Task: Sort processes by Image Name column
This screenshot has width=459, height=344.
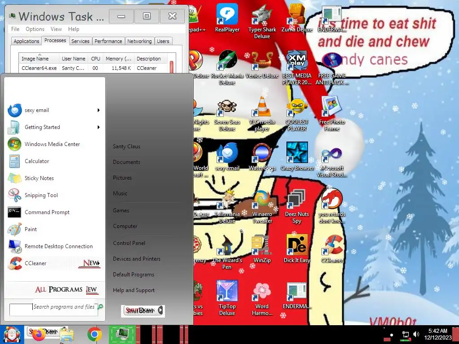Action: (x=39, y=59)
